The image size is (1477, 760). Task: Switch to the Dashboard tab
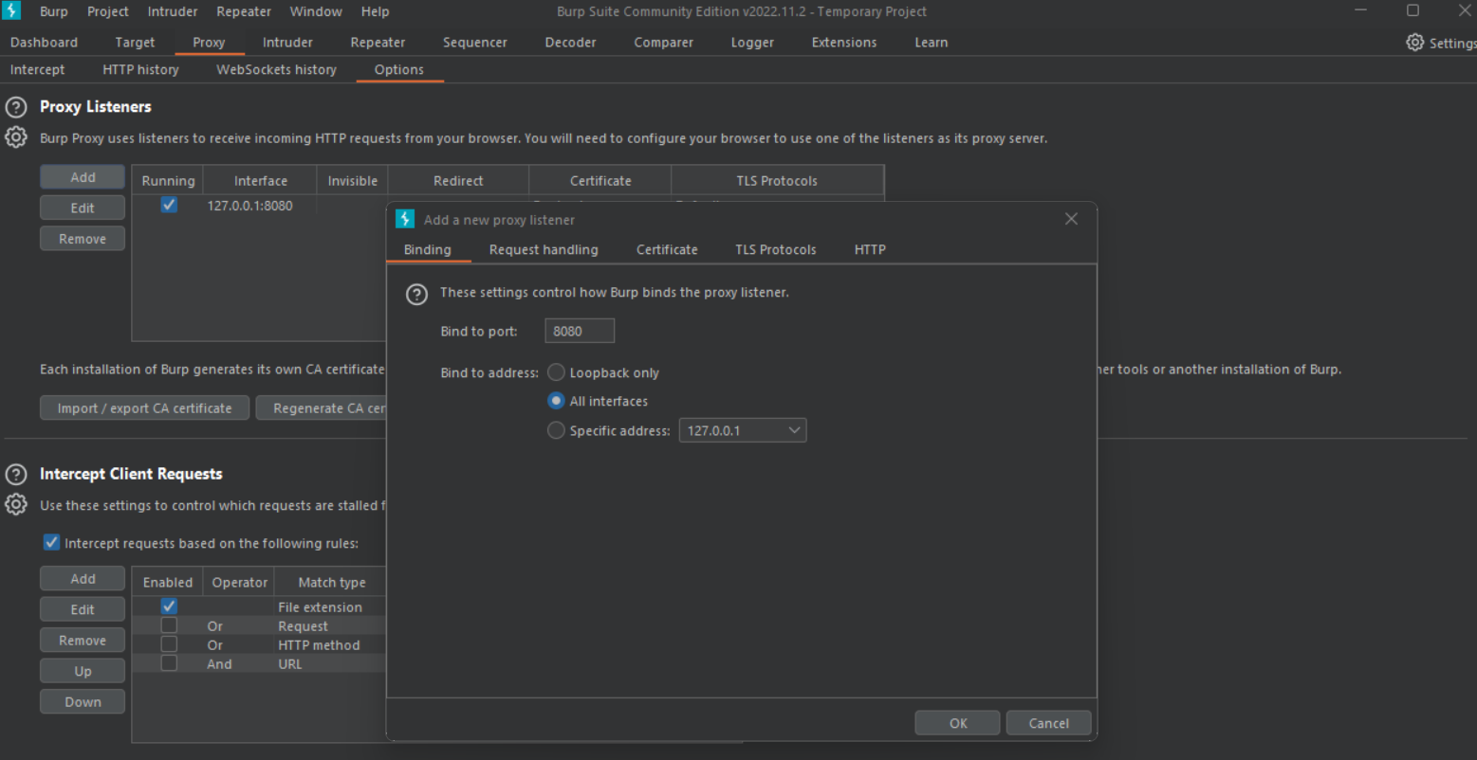click(45, 43)
